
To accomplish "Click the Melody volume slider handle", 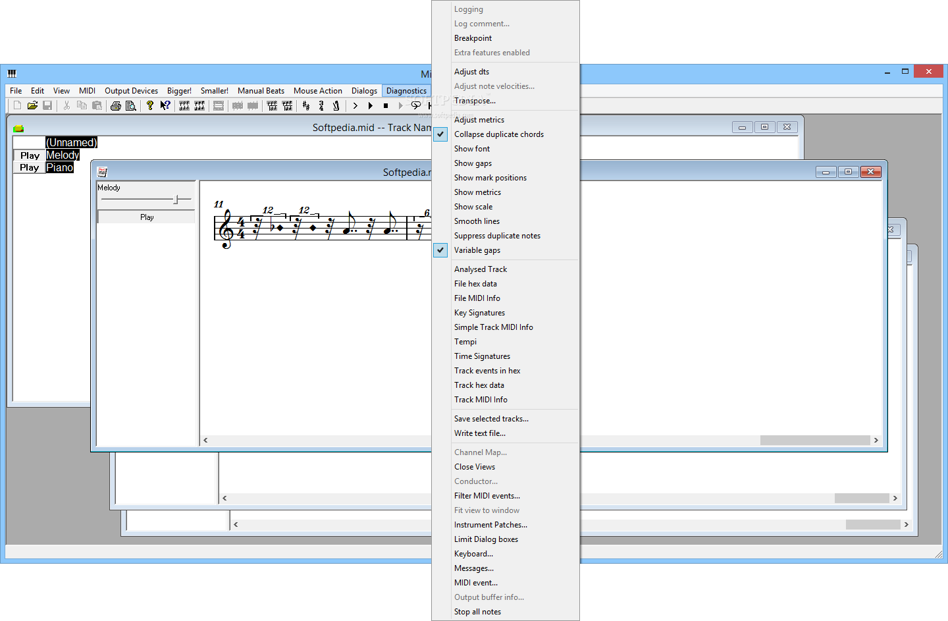I will [176, 199].
